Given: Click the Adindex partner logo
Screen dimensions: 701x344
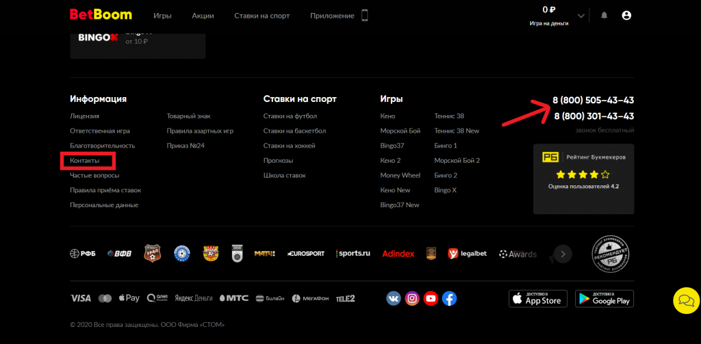Looking at the screenshot, I should [x=398, y=254].
